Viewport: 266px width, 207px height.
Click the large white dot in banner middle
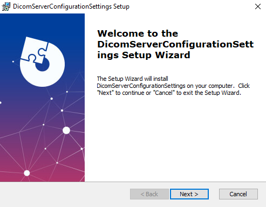pyautogui.click(x=66, y=130)
